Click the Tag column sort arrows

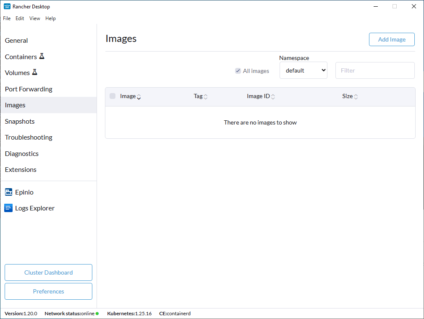tap(206, 97)
